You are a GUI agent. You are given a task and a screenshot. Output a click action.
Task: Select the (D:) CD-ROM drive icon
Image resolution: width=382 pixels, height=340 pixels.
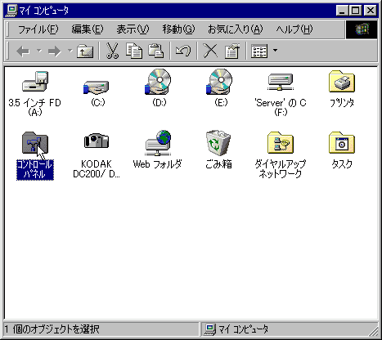click(158, 82)
